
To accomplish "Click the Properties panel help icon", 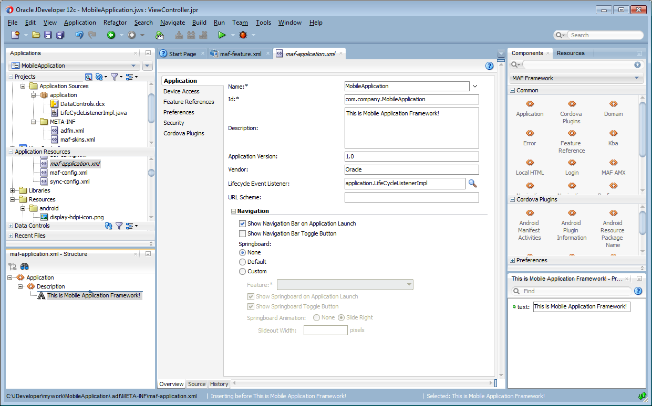I will click(638, 291).
